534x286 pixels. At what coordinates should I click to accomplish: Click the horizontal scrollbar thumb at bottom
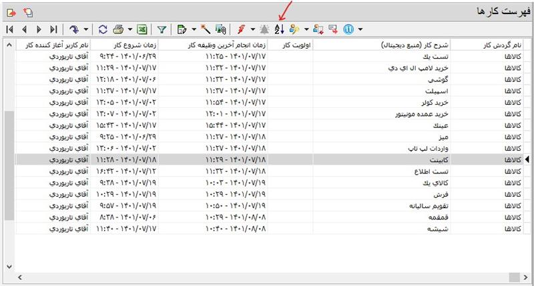coord(513,276)
